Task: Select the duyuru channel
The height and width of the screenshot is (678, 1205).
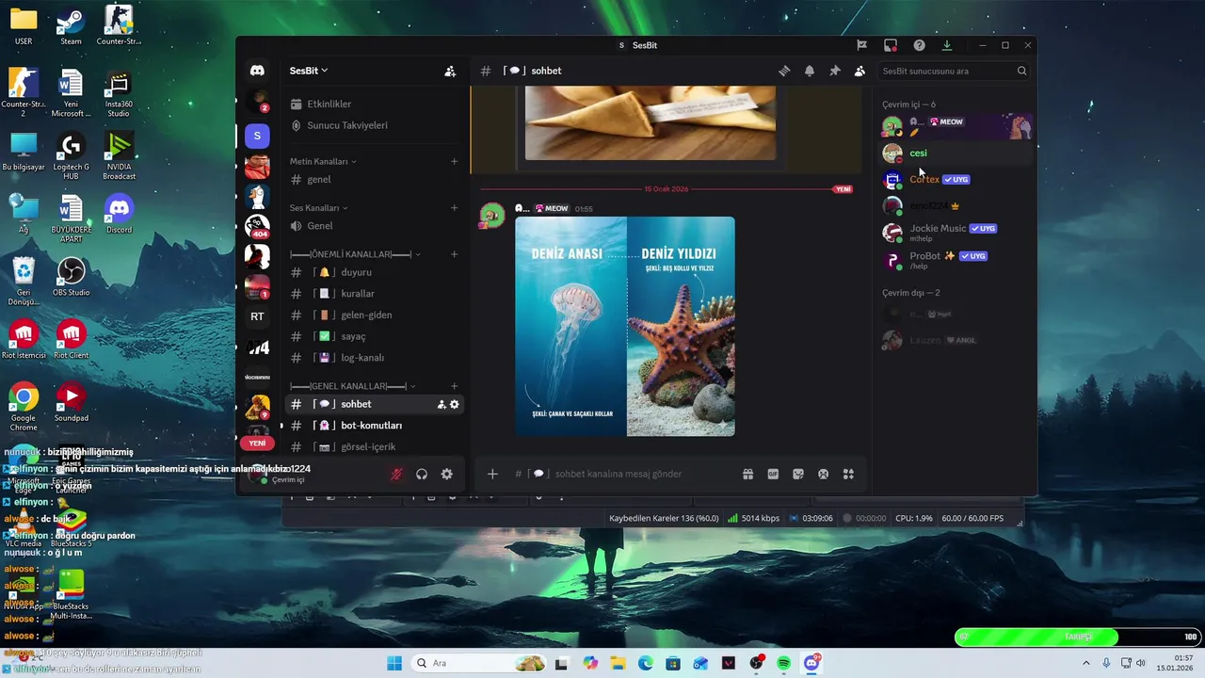Action: click(375, 272)
